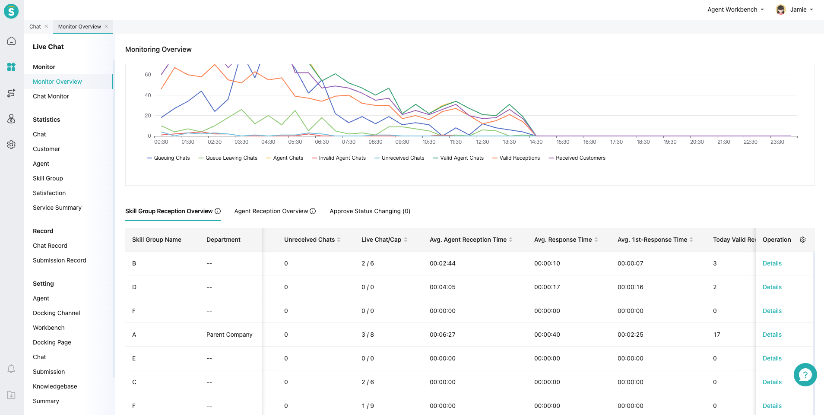
Task: Open the gear settings icon in left rail
Action: (x=11, y=145)
